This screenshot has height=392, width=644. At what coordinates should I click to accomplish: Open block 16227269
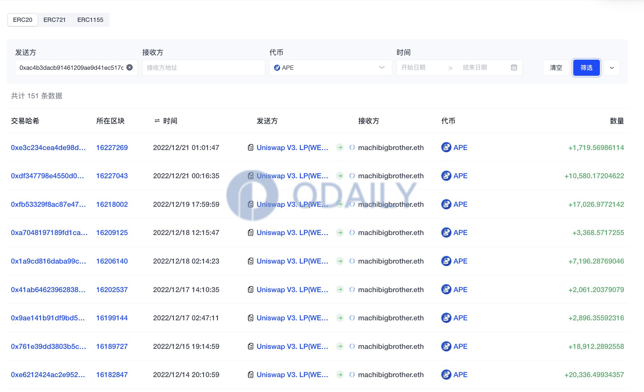[112, 147]
